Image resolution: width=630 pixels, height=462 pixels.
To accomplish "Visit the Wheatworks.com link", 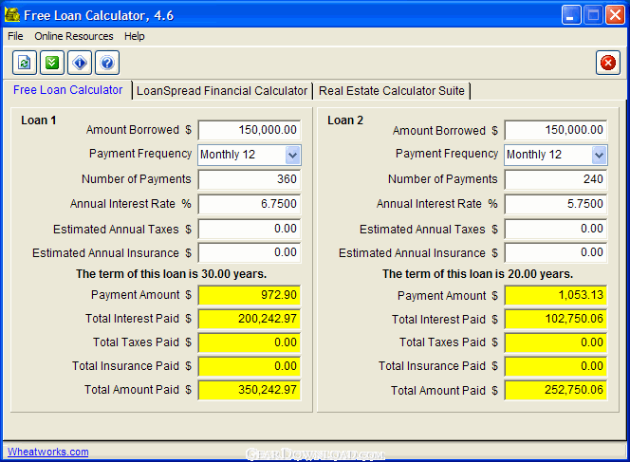I will pyautogui.click(x=47, y=452).
